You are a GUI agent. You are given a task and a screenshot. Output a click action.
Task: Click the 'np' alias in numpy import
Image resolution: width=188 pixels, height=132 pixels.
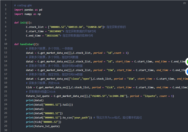click(39, 14)
